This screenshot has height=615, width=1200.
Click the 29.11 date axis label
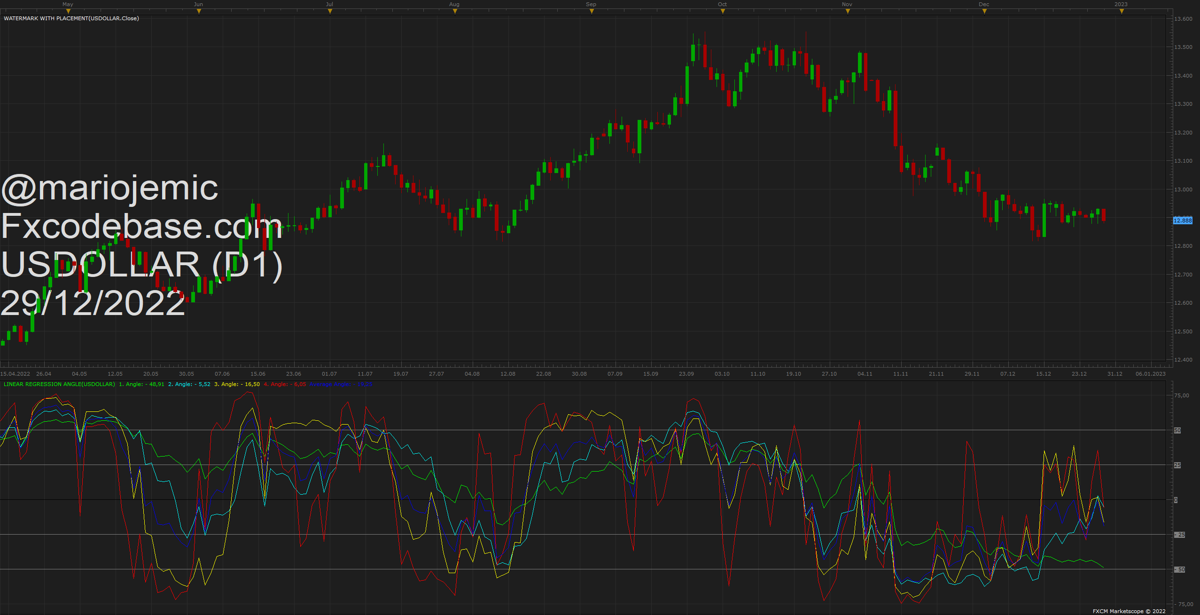point(972,374)
